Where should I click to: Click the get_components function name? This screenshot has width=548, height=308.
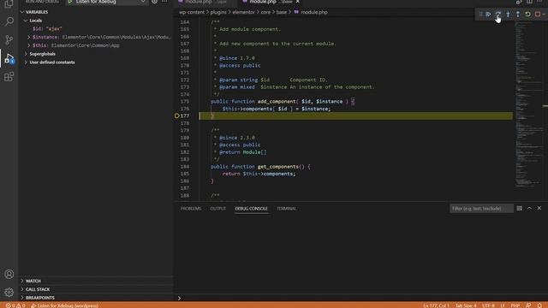pos(278,167)
